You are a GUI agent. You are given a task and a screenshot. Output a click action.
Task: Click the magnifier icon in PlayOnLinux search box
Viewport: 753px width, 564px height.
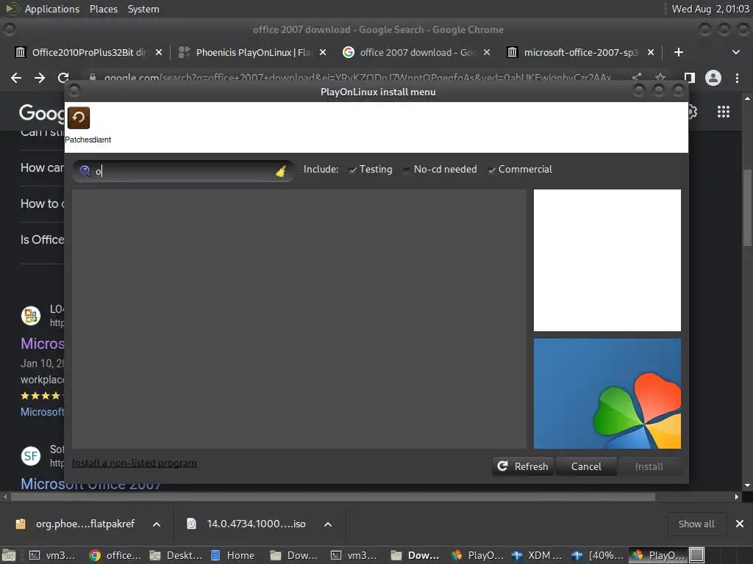85,170
